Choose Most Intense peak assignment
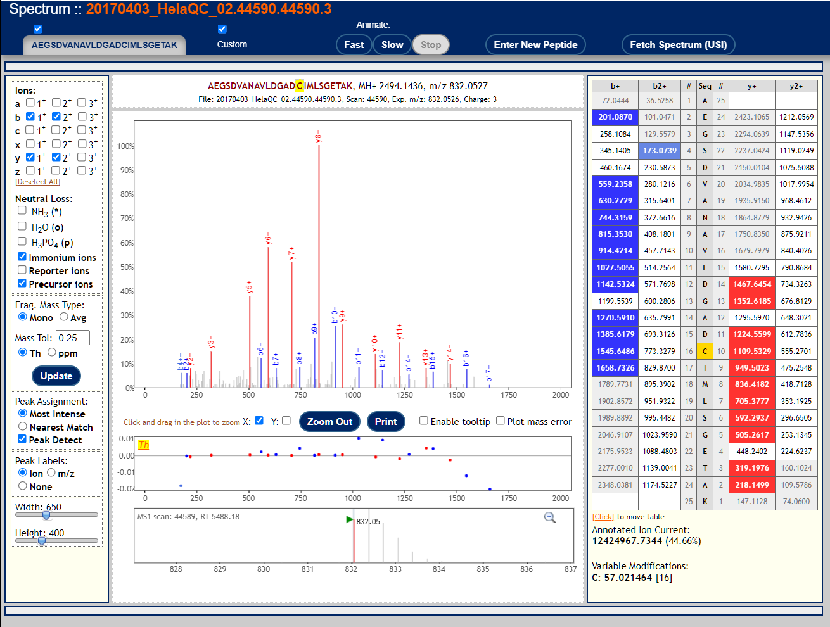This screenshot has width=830, height=627. (23, 413)
